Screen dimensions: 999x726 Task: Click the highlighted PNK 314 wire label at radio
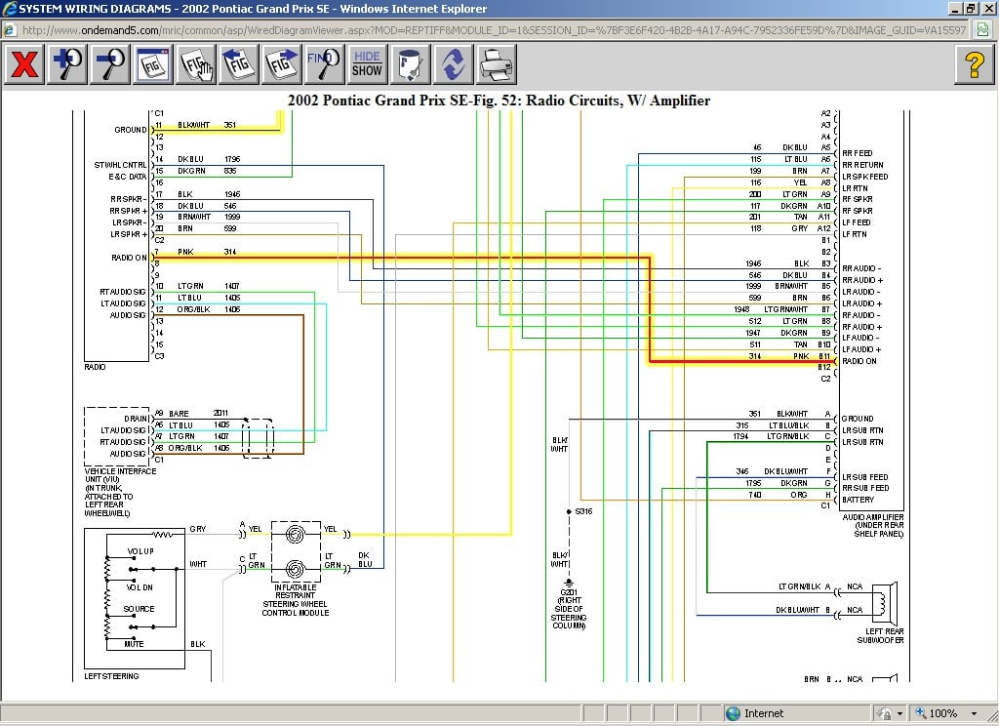[x=207, y=252]
